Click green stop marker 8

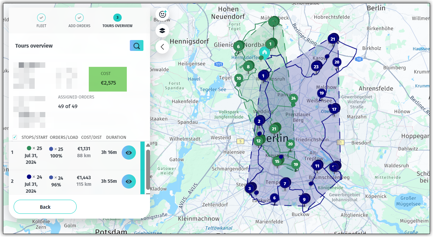click(x=248, y=67)
